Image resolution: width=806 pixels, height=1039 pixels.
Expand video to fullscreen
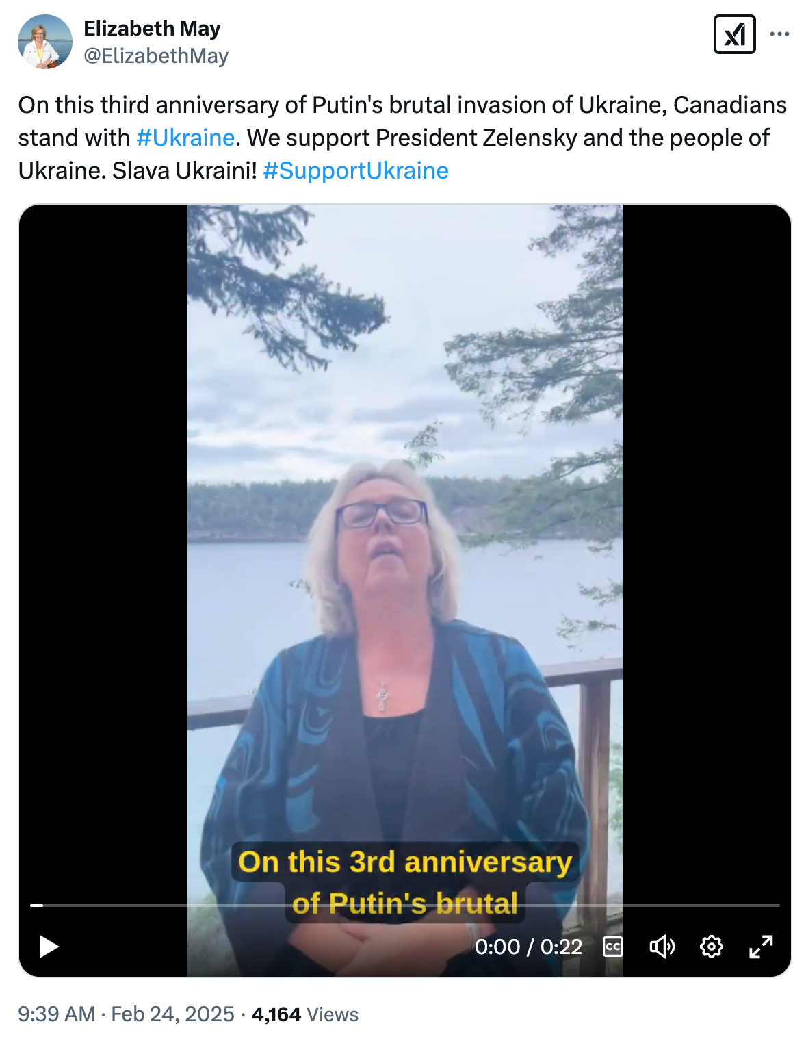761,947
